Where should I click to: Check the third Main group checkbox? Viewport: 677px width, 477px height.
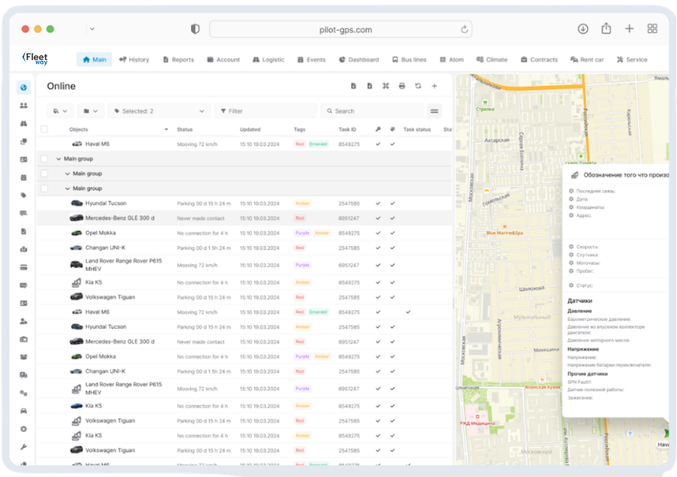(44, 188)
